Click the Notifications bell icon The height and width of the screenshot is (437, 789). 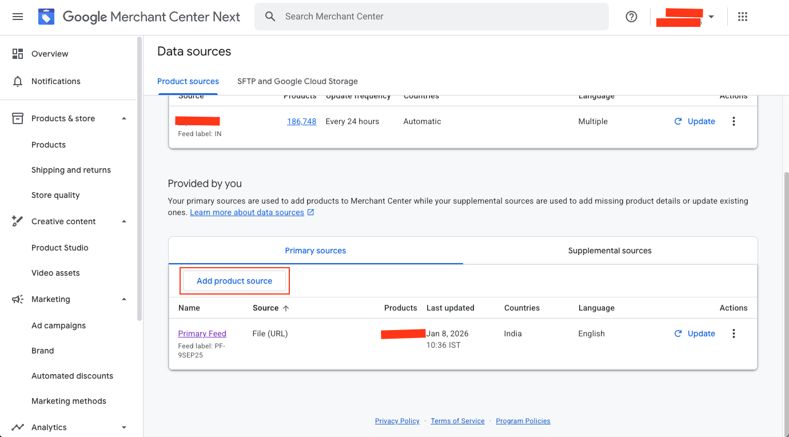18,81
